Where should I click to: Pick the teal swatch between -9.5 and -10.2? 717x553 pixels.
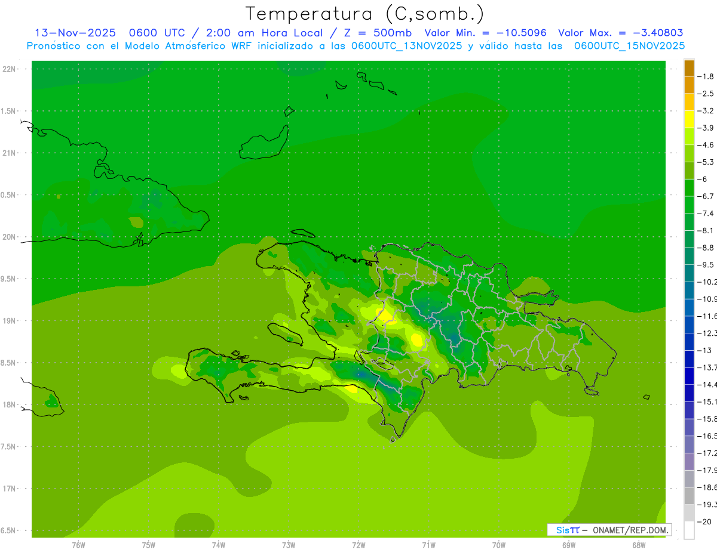point(689,273)
